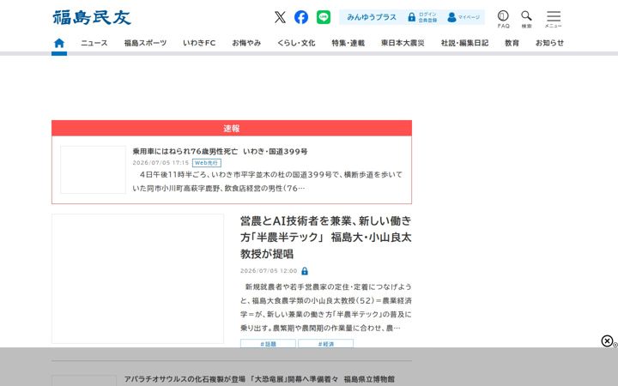Open headline 営農とAI技術者を兼業 article
The height and width of the screenshot is (386, 618).
(x=326, y=237)
